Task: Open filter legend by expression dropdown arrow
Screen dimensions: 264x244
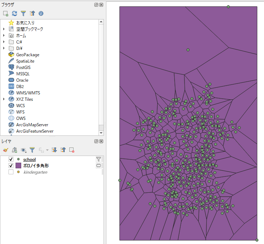Action: (x=47, y=150)
